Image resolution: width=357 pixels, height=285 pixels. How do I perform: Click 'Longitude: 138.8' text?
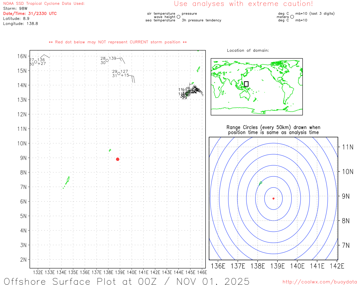pyautogui.click(x=21, y=24)
